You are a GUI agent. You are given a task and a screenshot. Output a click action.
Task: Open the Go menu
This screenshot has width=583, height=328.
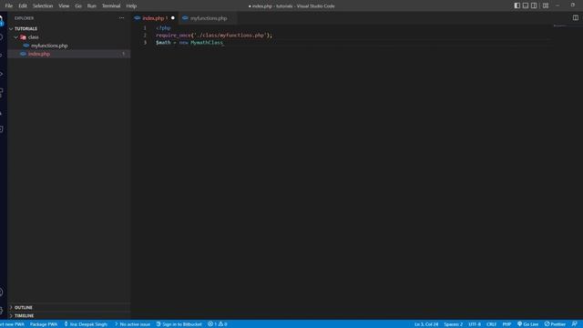[x=78, y=5]
